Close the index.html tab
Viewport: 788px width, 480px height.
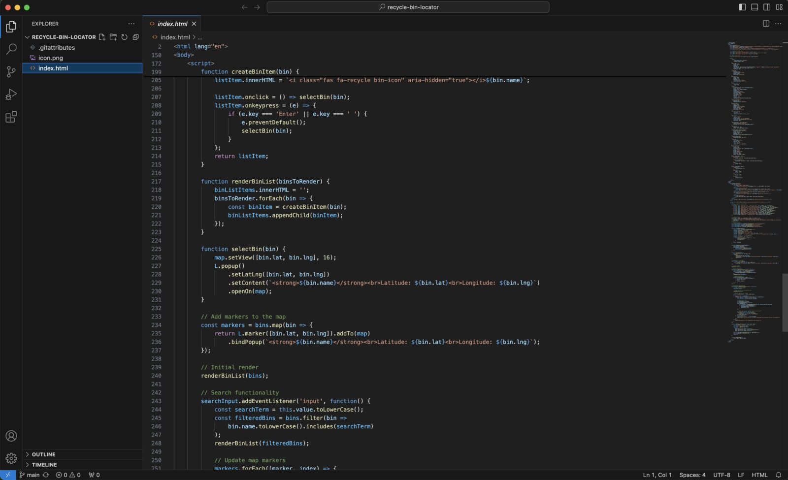tap(194, 24)
